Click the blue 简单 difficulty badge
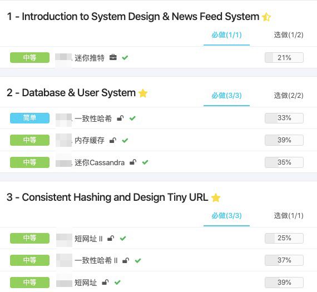Screen dimensions: 317x292 coord(29,118)
